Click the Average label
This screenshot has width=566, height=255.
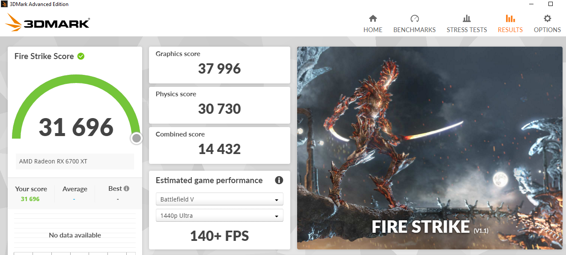(75, 189)
